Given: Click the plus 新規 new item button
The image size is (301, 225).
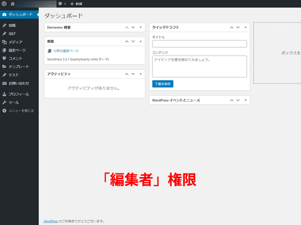Looking at the screenshot, I should click(x=76, y=4).
